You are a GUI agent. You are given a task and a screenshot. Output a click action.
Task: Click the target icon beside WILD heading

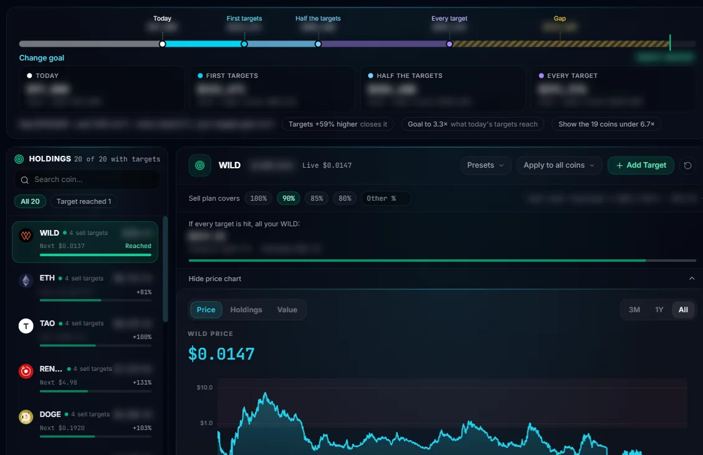tap(200, 165)
